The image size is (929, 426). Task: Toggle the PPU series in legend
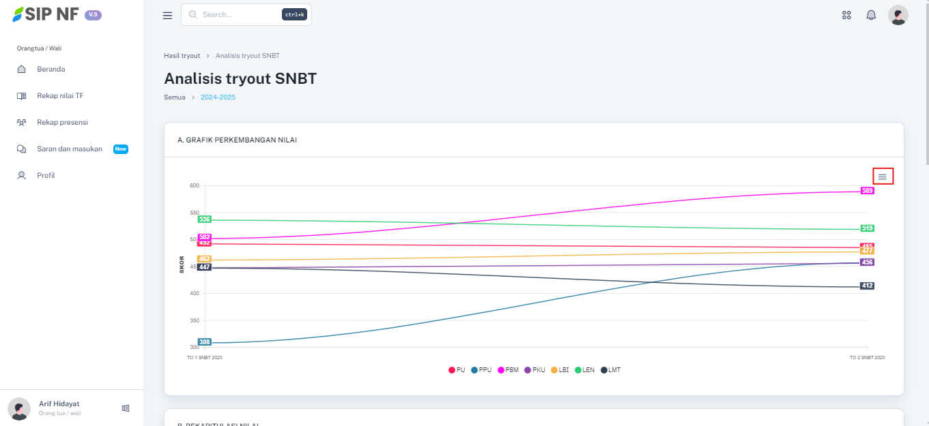(x=481, y=370)
